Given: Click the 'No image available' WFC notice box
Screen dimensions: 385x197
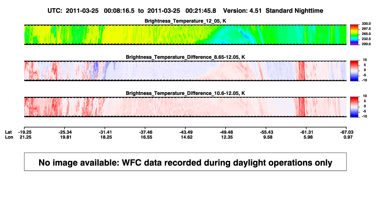Looking at the screenshot, I should (185, 162).
